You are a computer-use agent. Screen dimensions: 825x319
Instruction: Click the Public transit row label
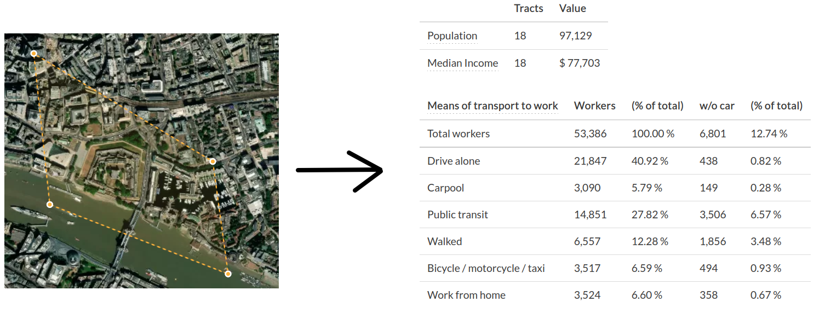pos(457,214)
